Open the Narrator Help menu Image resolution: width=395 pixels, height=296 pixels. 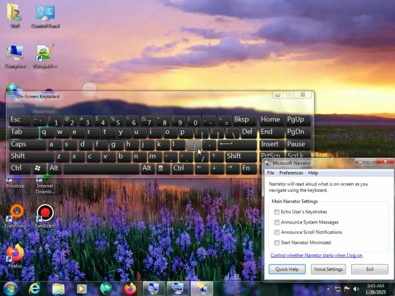[313, 173]
